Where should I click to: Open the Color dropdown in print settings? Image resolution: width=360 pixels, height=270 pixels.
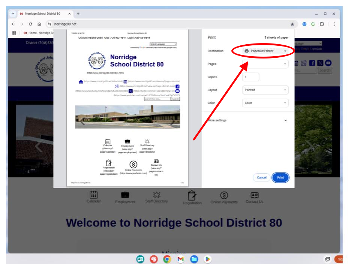coord(265,103)
